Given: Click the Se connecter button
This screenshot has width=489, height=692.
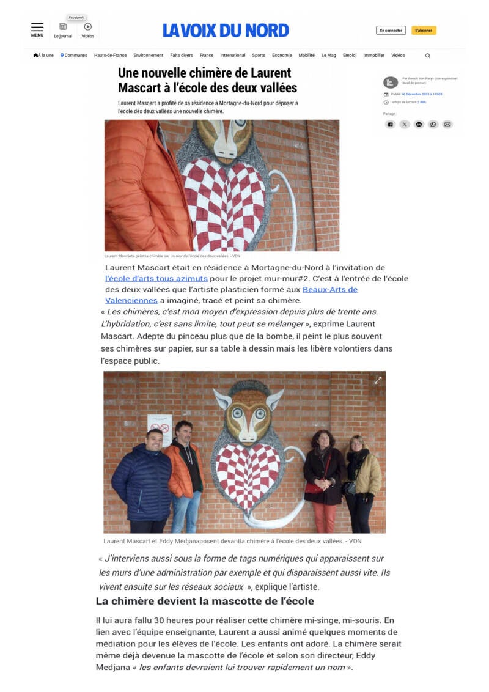Looking at the screenshot, I should [x=391, y=31].
